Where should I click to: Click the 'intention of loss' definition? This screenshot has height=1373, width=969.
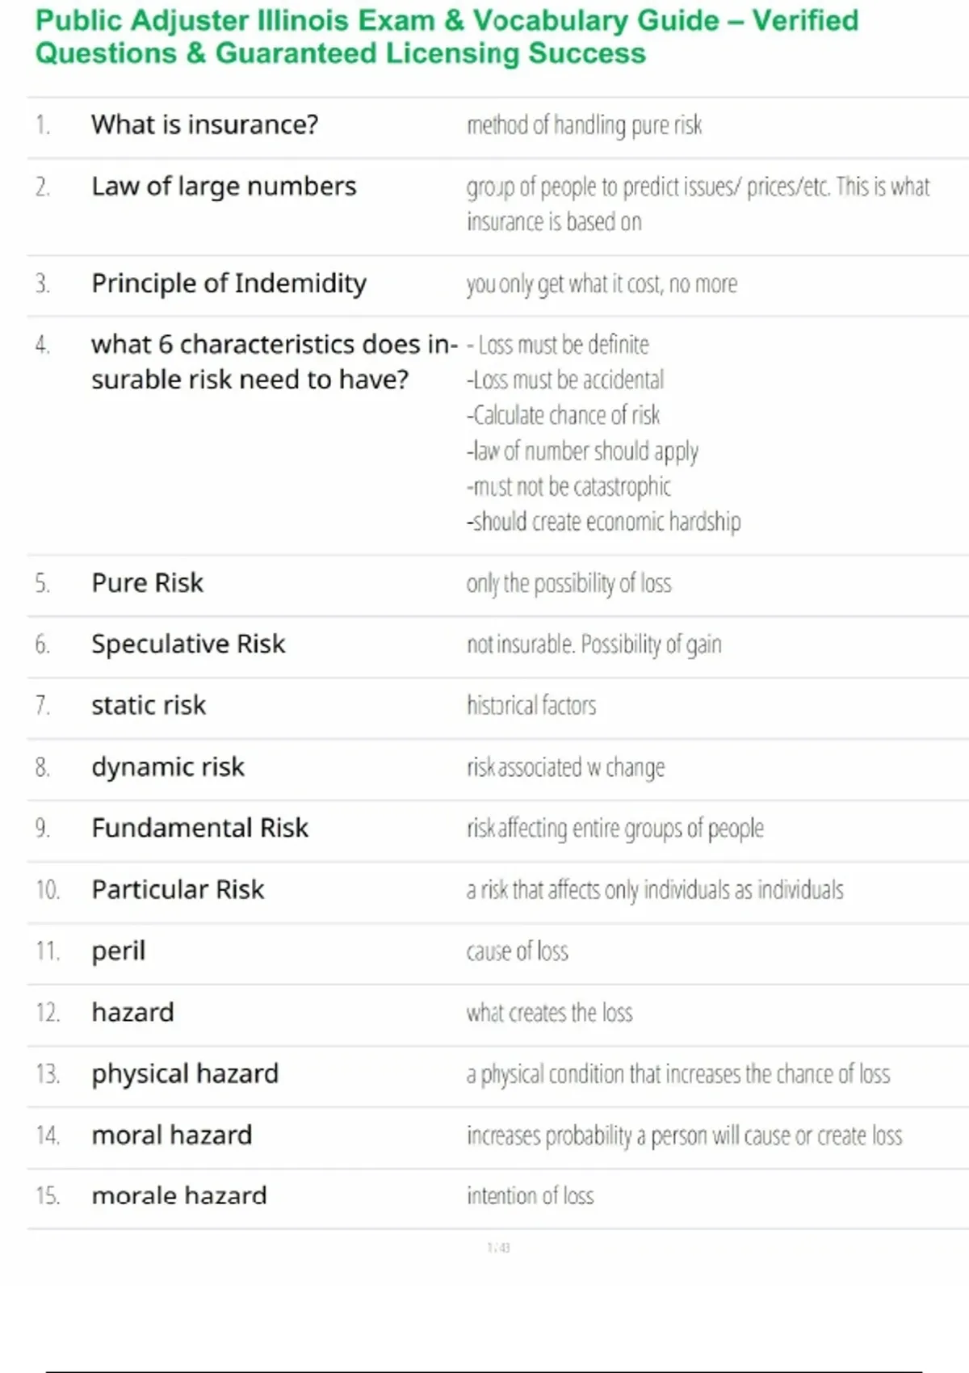coord(530,1196)
